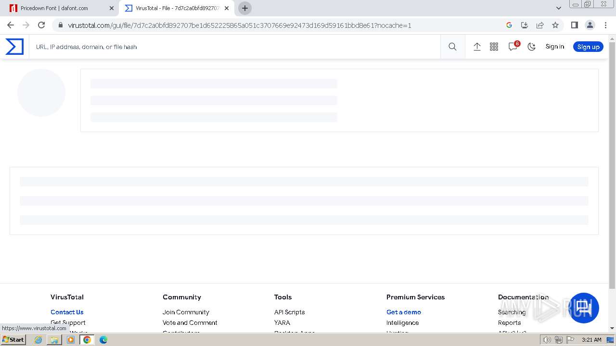
Task: Click the address bar URL
Action: tap(240, 25)
